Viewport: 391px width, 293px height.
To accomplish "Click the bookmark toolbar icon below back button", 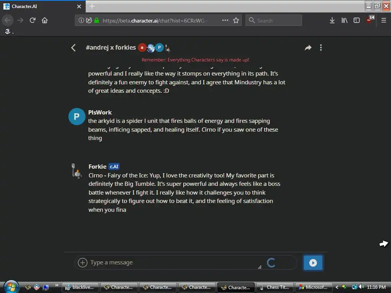I will tap(8, 31).
